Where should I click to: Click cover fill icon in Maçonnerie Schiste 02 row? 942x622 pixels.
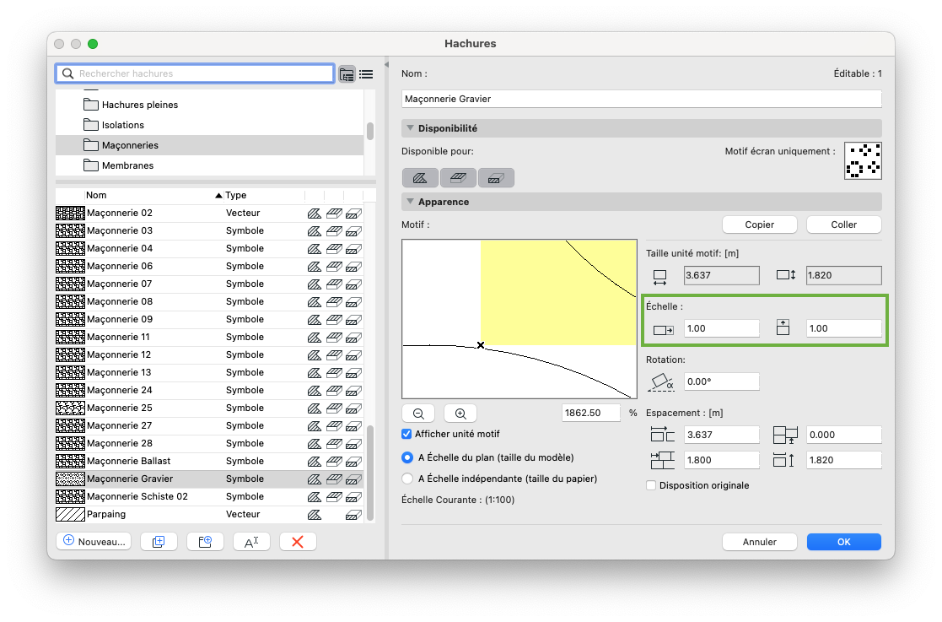pos(334,497)
